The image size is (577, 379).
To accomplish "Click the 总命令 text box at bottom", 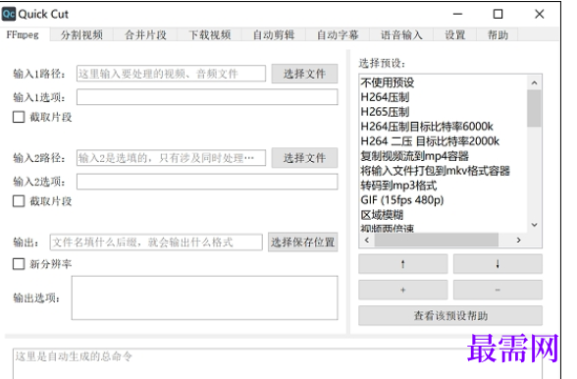I will (x=277, y=363).
